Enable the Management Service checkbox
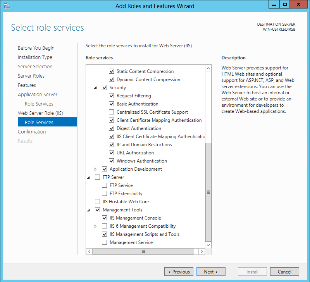 [x=104, y=242]
